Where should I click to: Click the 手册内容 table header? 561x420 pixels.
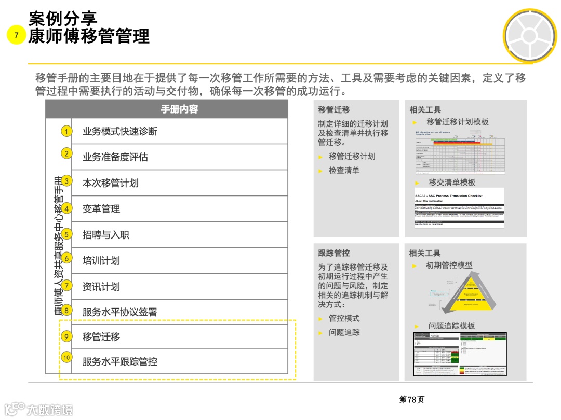167,109
